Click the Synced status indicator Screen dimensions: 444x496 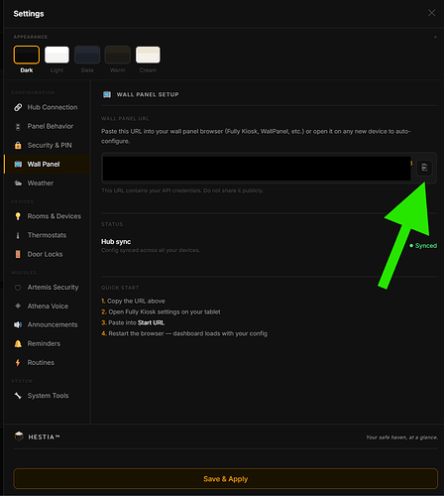423,246
